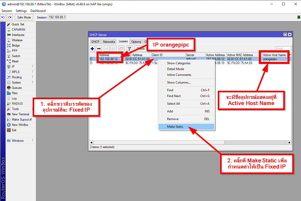Click Exit in sidebar
This screenshot has width=301, height=201.
21,130
